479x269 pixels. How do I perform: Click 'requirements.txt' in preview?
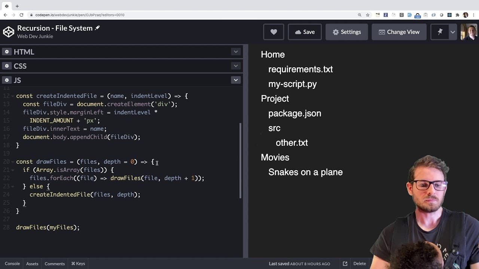tap(300, 69)
